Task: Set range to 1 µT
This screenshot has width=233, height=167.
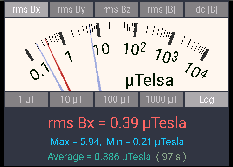Action: click(26, 99)
